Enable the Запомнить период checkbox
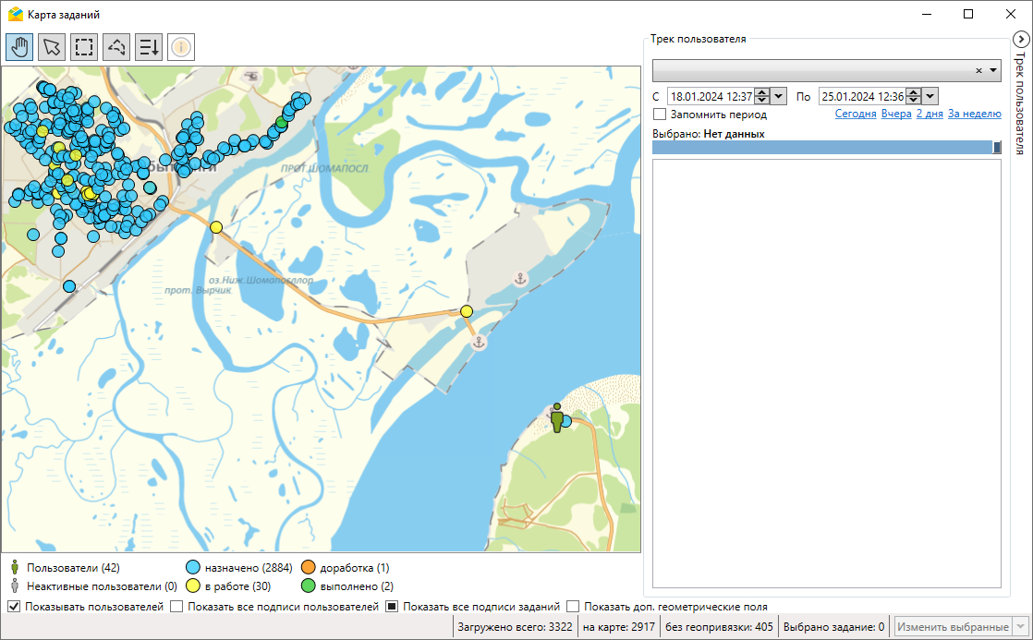This screenshot has height=640, width=1033. [660, 115]
